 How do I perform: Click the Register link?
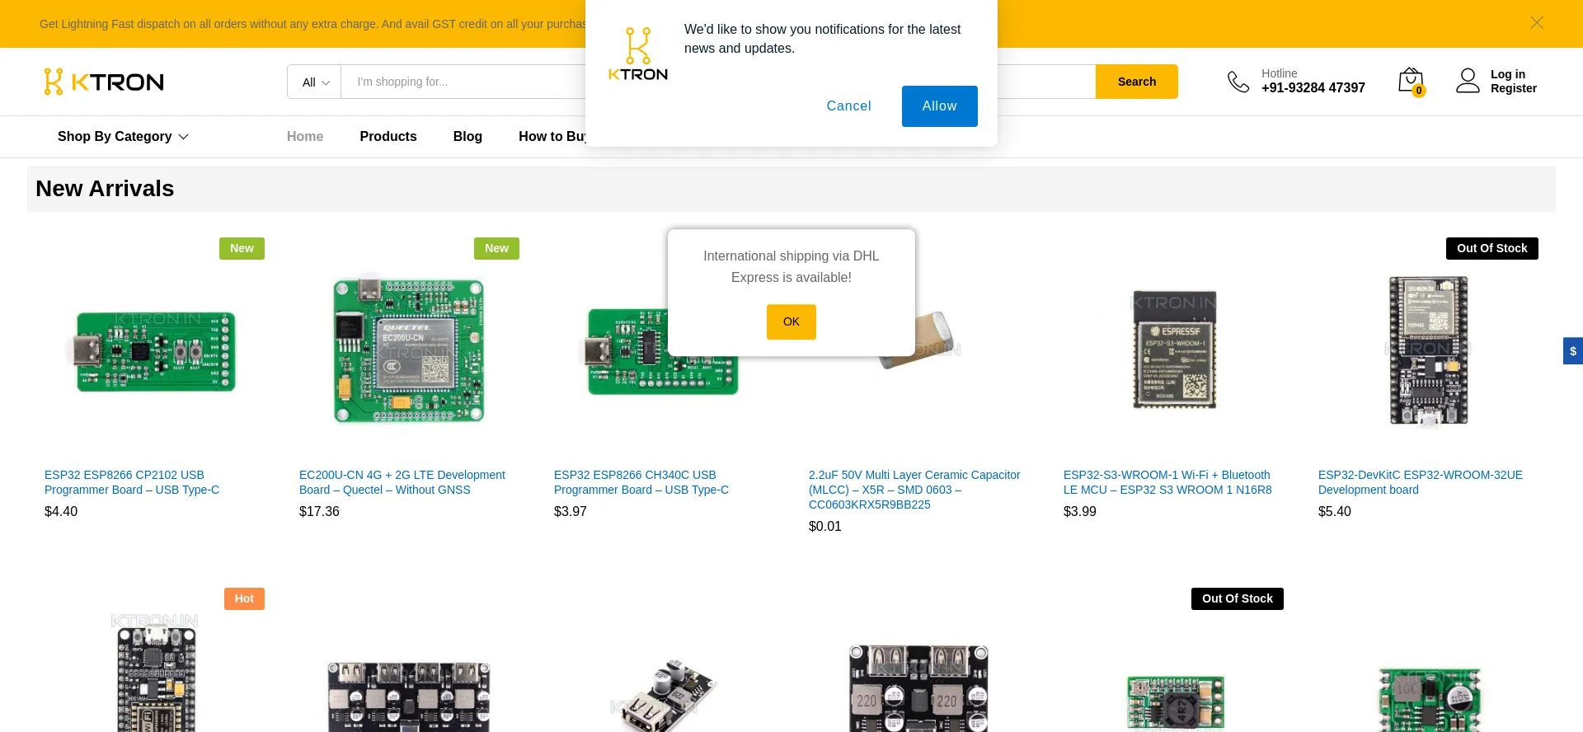click(x=1514, y=89)
